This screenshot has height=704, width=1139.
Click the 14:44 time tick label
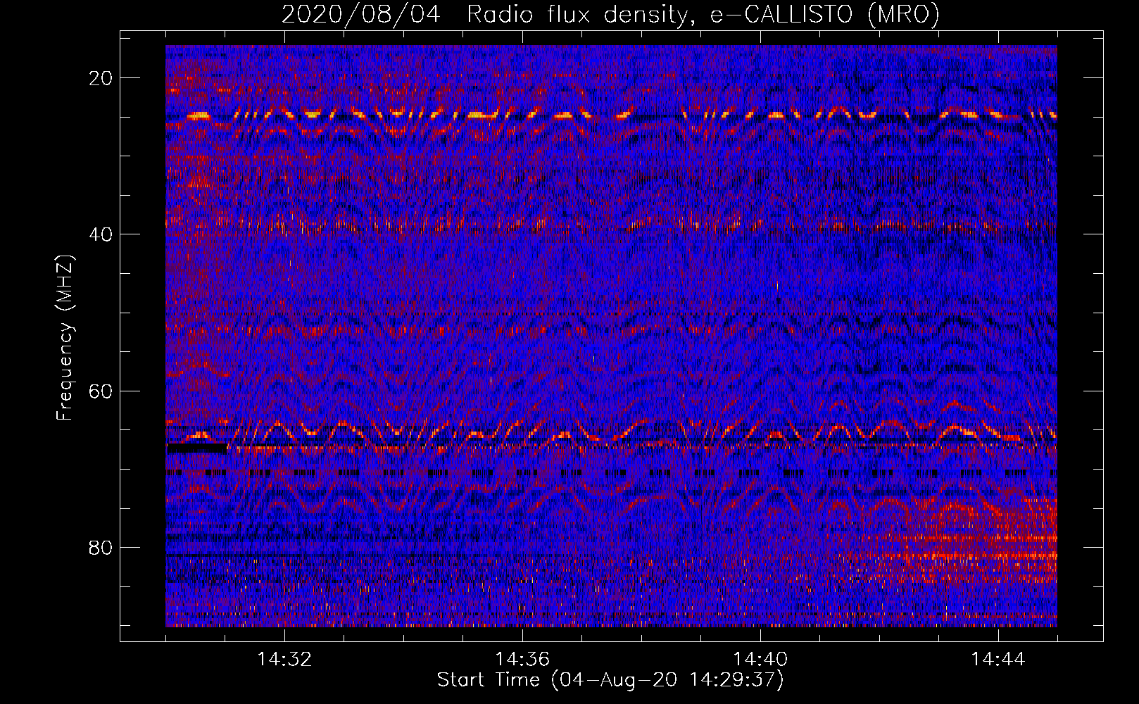click(998, 660)
